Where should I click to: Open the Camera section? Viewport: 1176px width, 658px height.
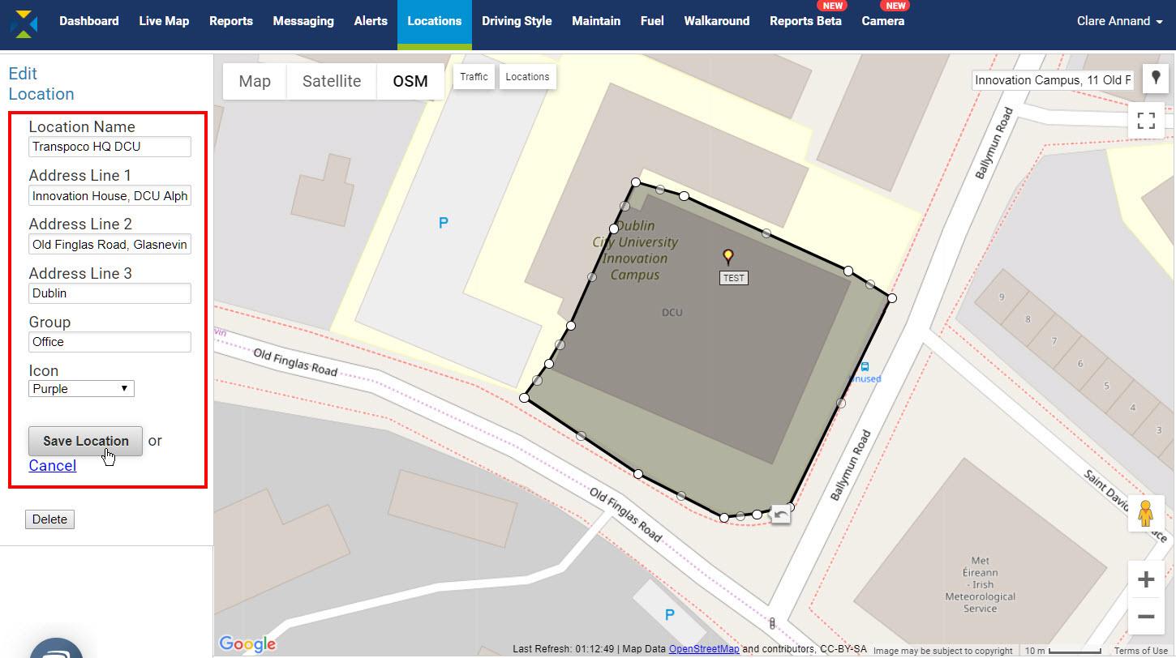[x=882, y=21]
